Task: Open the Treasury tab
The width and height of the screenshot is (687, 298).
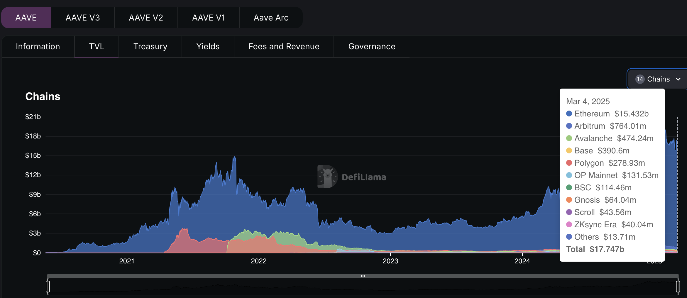Action: (x=150, y=46)
